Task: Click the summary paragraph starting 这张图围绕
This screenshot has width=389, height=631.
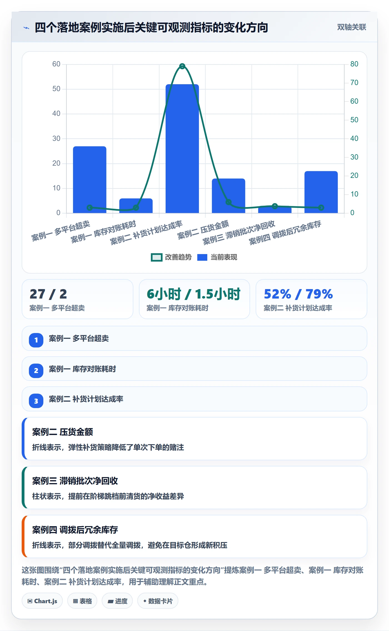Action: click(x=193, y=576)
